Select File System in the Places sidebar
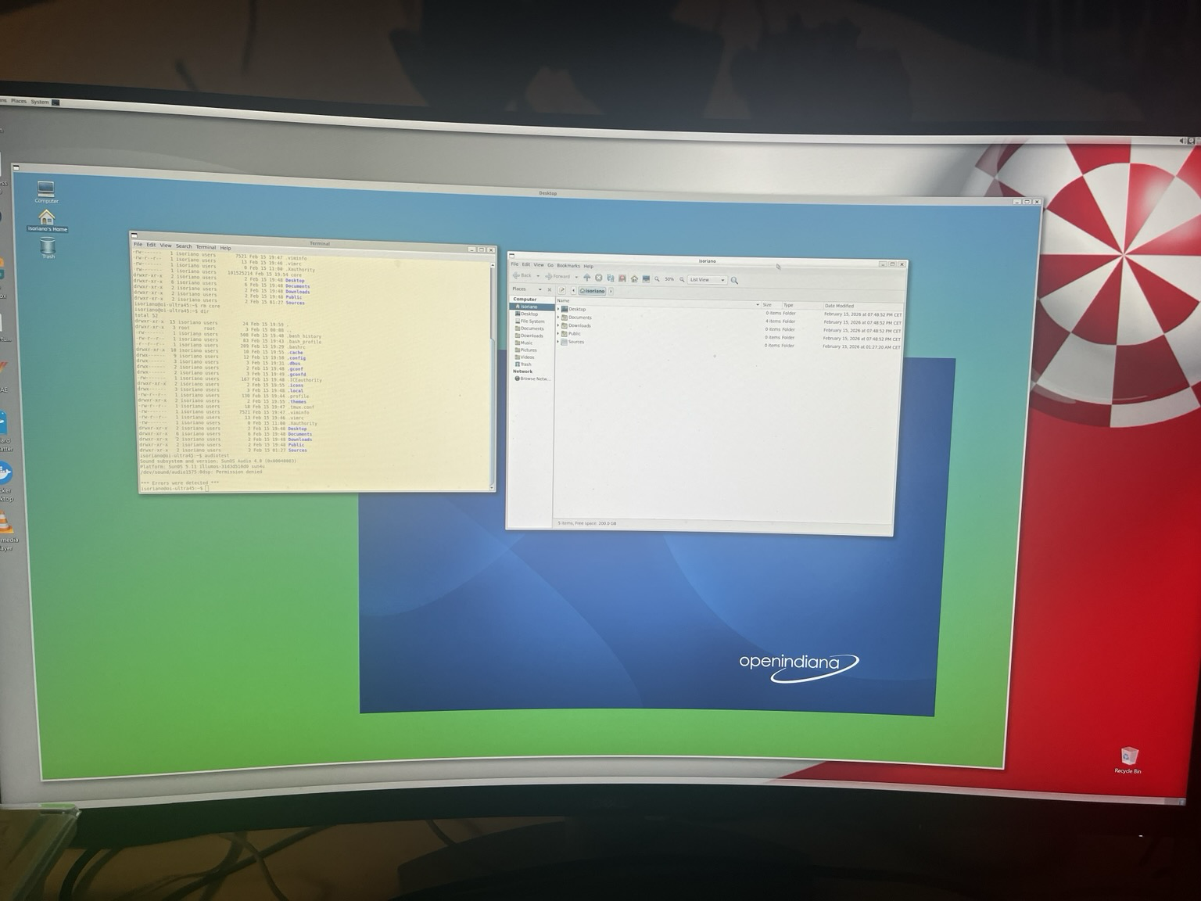The width and height of the screenshot is (1201, 901). pyautogui.click(x=532, y=321)
